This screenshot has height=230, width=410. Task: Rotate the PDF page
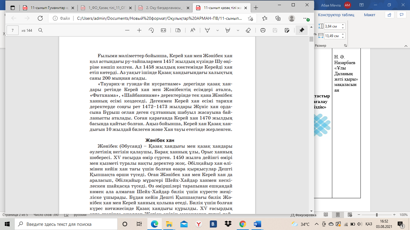tap(151, 30)
